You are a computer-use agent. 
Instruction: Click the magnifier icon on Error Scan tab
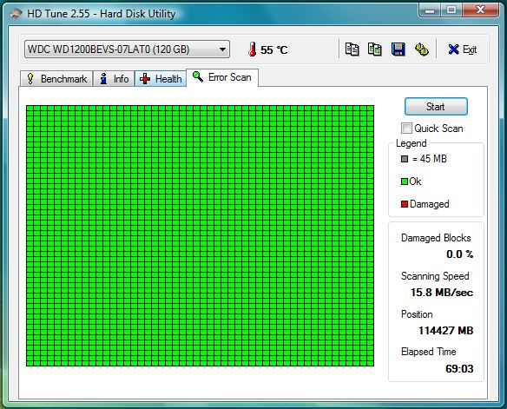click(198, 76)
